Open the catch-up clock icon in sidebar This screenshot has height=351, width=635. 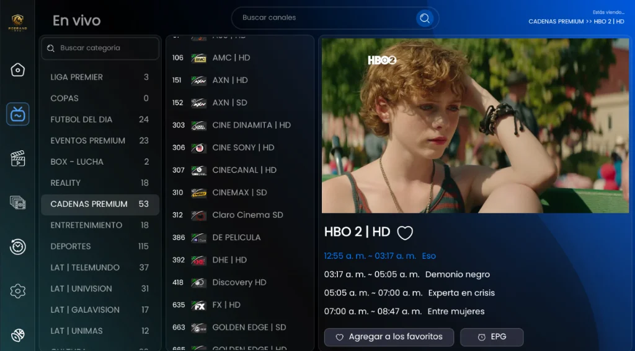(x=17, y=246)
